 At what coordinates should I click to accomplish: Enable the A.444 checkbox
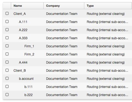(x=7, y=62)
